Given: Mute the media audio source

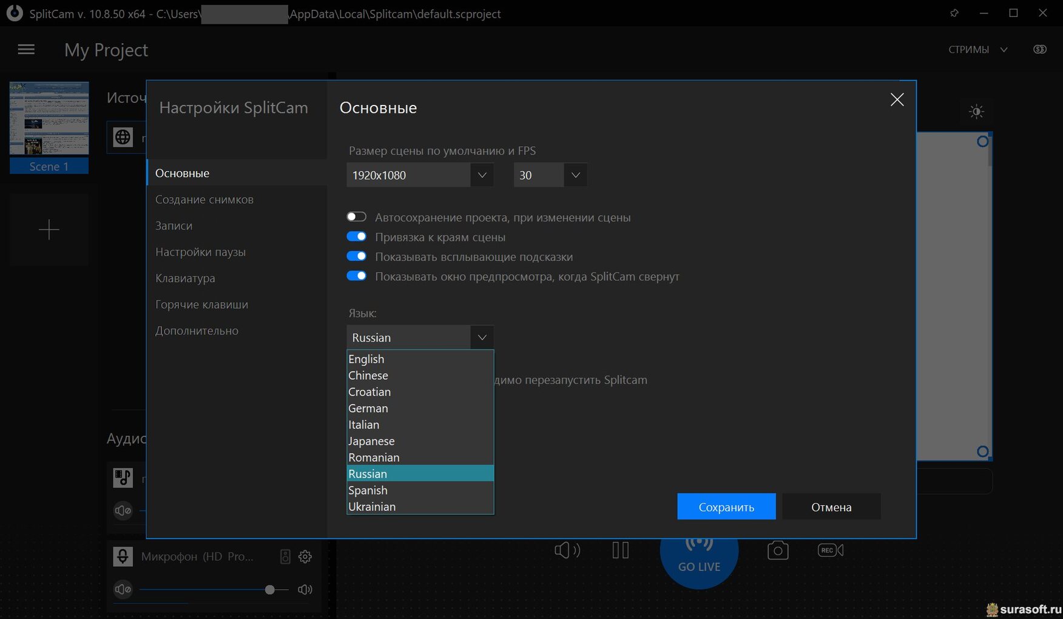Looking at the screenshot, I should 123,510.
